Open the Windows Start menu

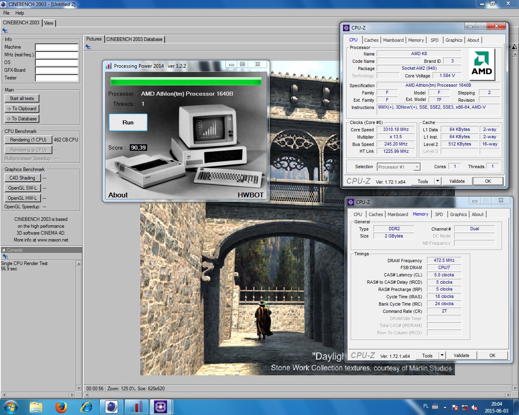tap(10, 406)
